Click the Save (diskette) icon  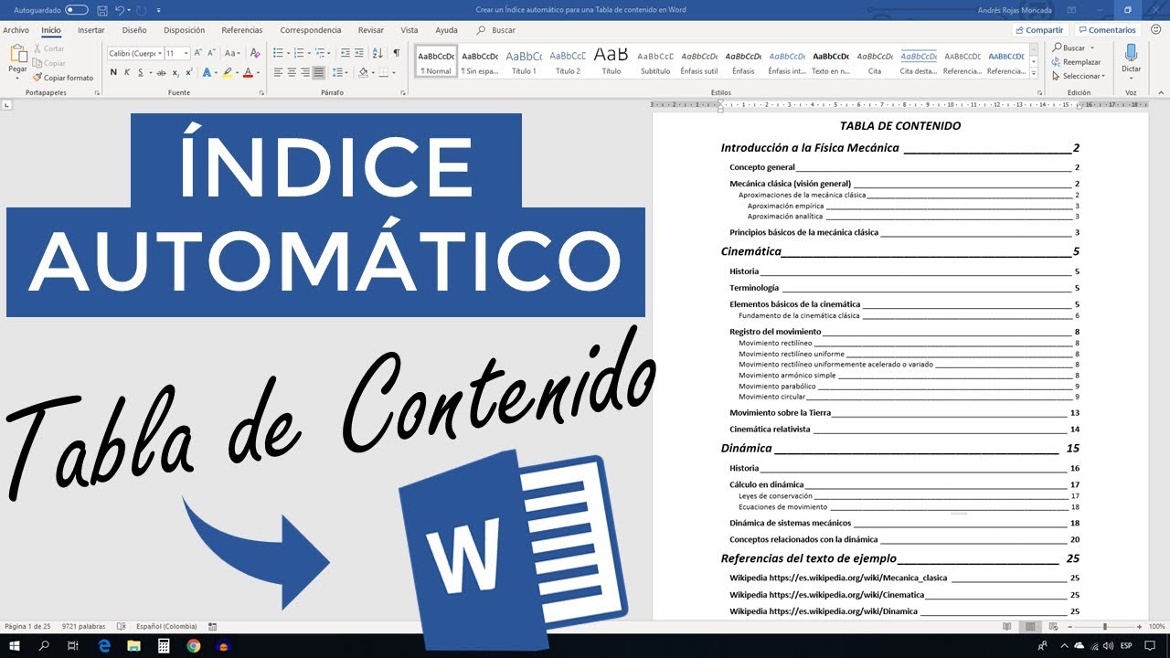[x=101, y=10]
